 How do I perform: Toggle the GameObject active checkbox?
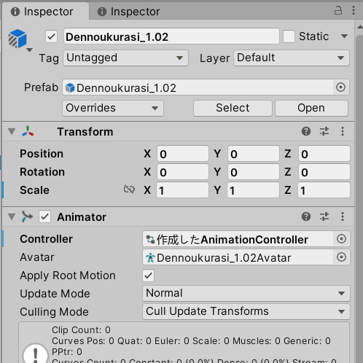pyautogui.click(x=51, y=36)
